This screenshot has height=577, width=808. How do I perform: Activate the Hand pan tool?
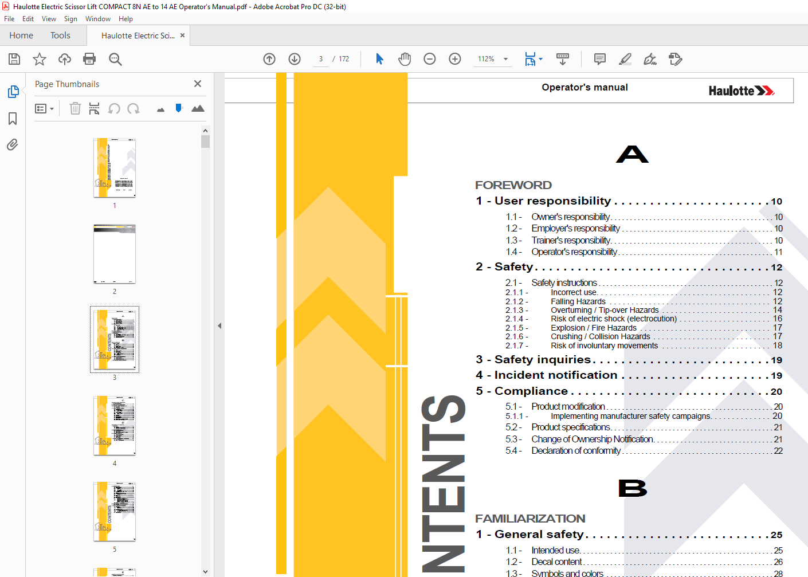tap(405, 59)
